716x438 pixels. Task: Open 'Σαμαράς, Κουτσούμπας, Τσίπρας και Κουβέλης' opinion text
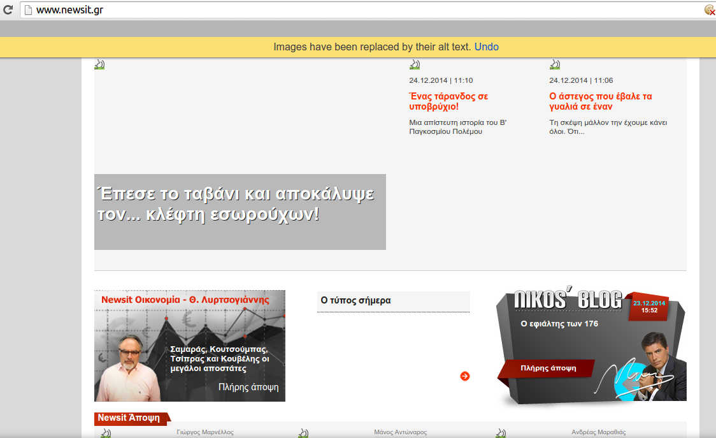(220, 359)
